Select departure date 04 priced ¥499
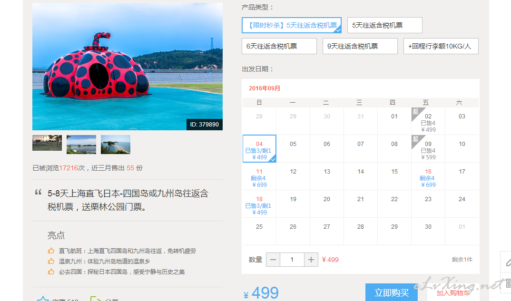 [x=259, y=149]
